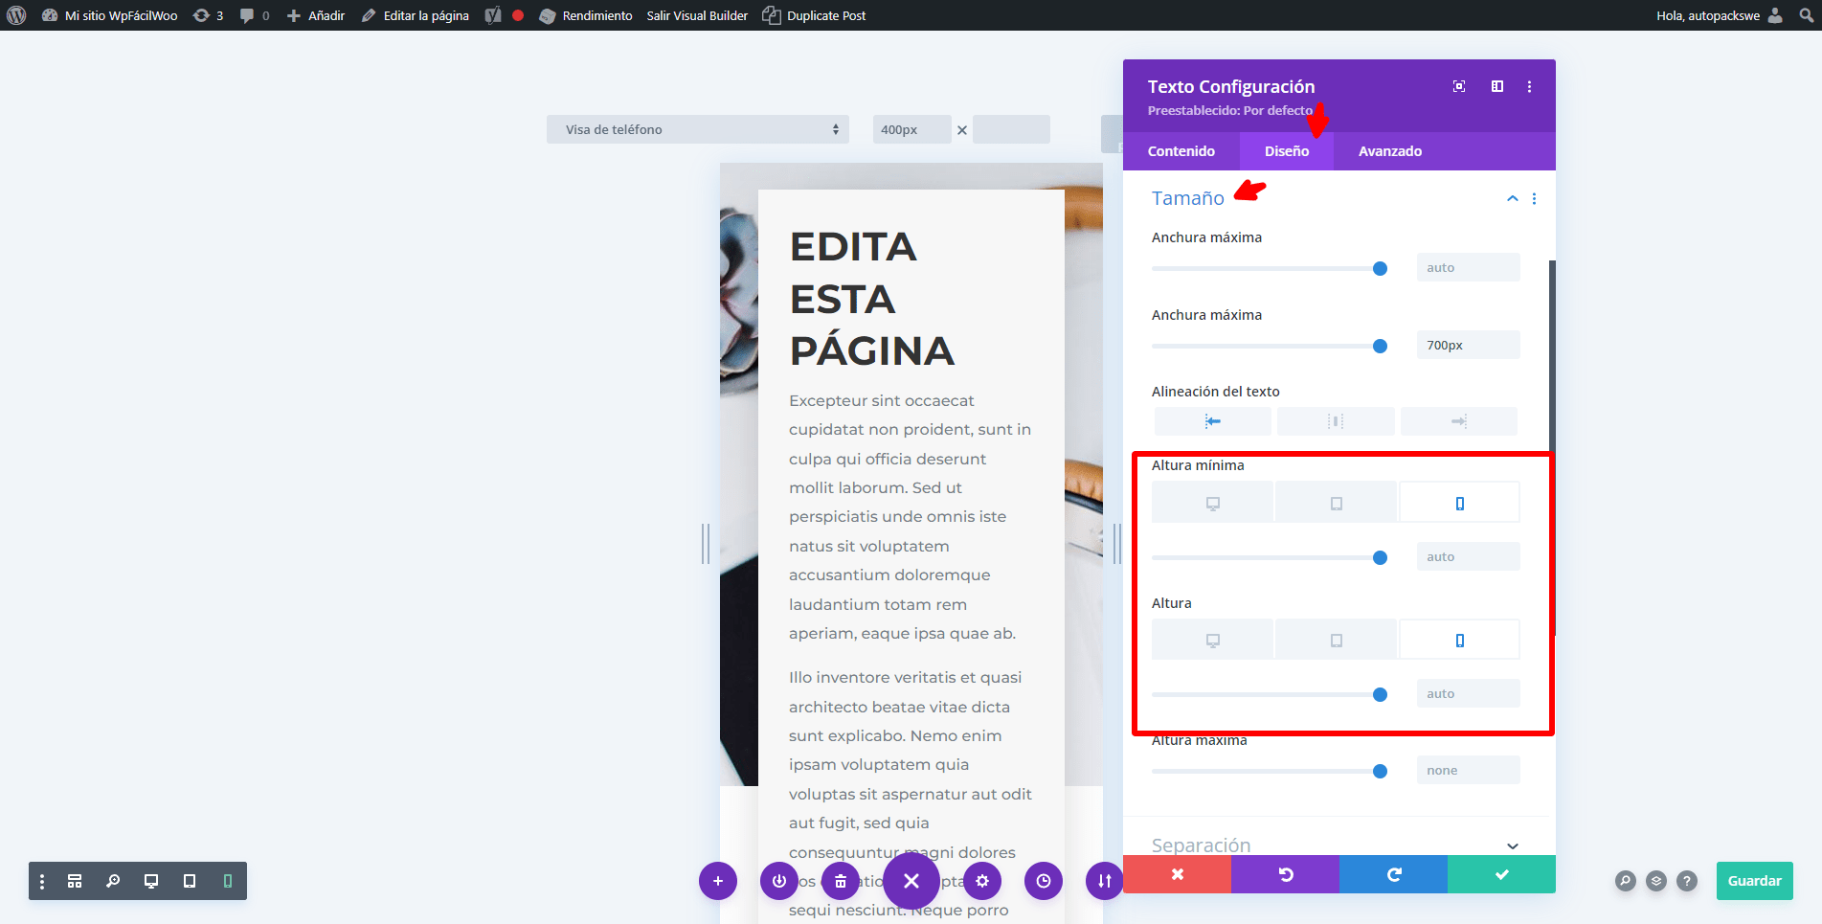Click Editar la página link
This screenshot has width=1822, height=924.
[416, 15]
